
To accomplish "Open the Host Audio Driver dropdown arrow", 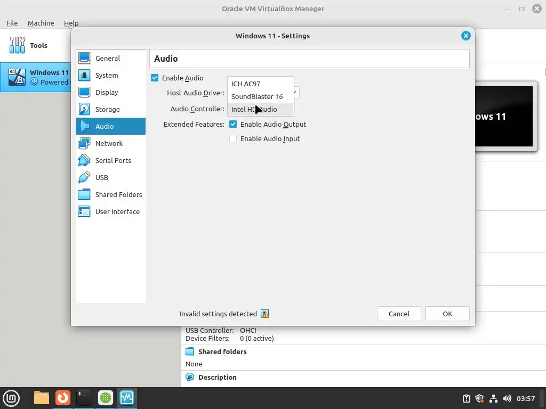I will (295, 93).
